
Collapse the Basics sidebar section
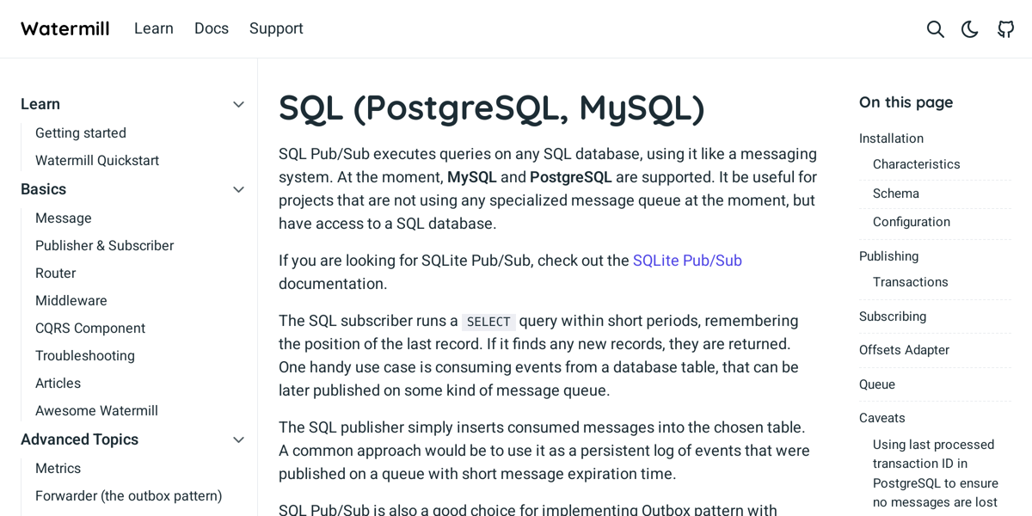238,189
